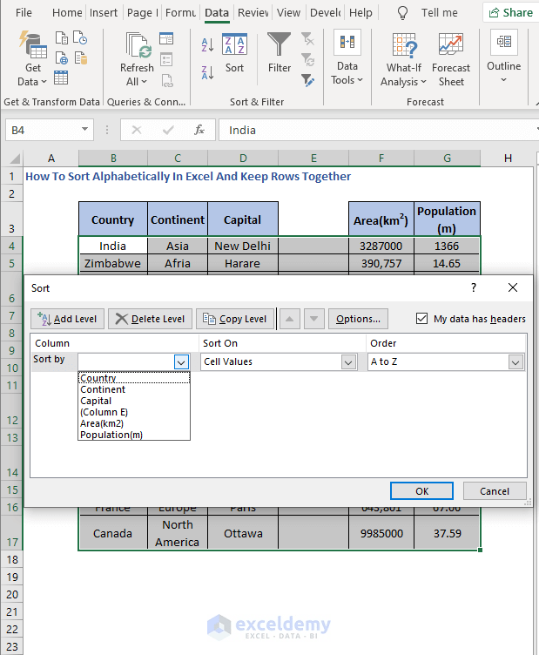Open the Get Data menu
This screenshot has height=655, width=539.
32,58
